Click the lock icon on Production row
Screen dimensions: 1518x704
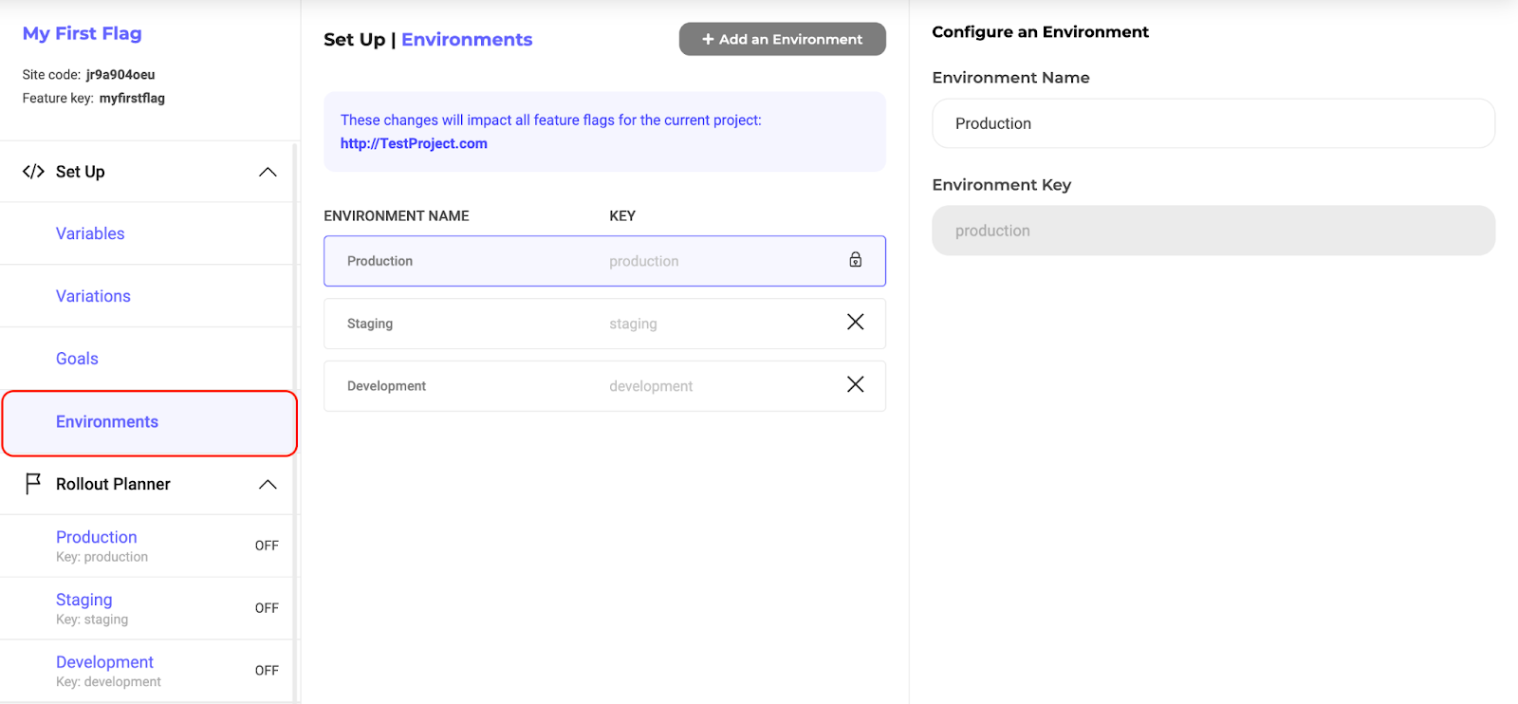pos(855,260)
